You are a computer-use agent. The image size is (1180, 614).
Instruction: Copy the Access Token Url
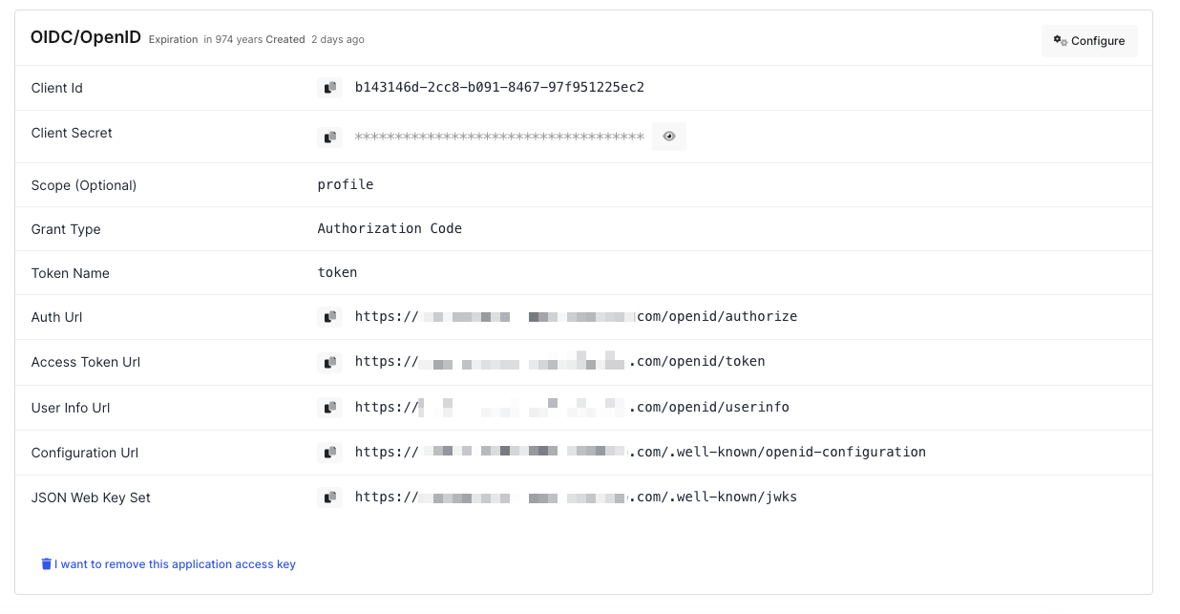point(329,362)
